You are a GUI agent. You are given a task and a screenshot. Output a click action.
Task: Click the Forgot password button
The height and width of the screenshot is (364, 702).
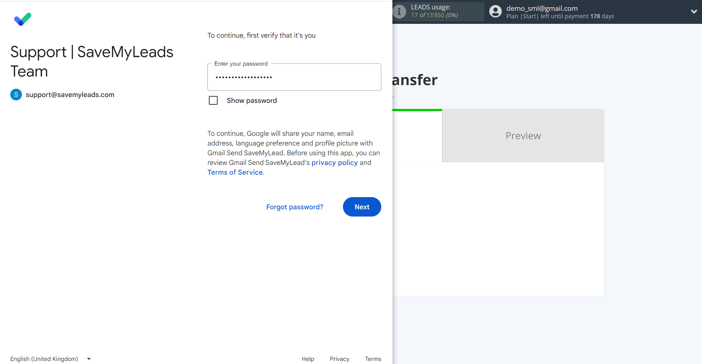tap(294, 207)
